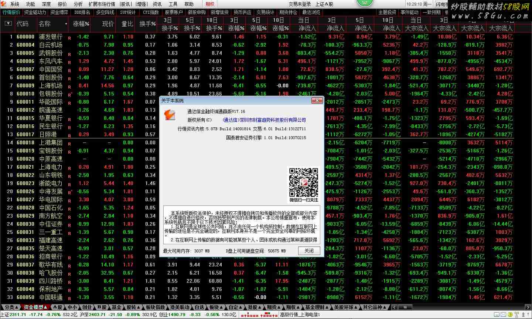The image size is (532, 319).
Task: Click the 期权 button in menu bar
Action: [x=210, y=4]
